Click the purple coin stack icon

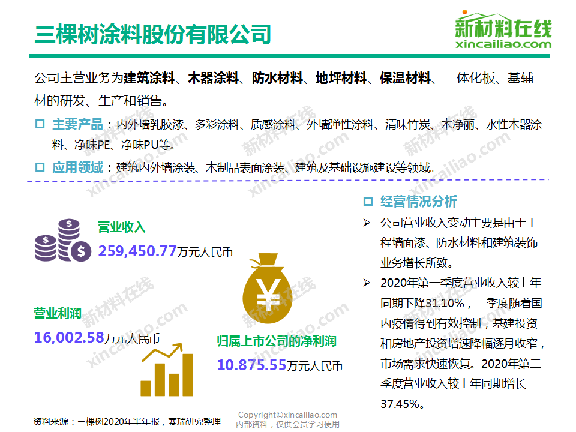click(63, 240)
